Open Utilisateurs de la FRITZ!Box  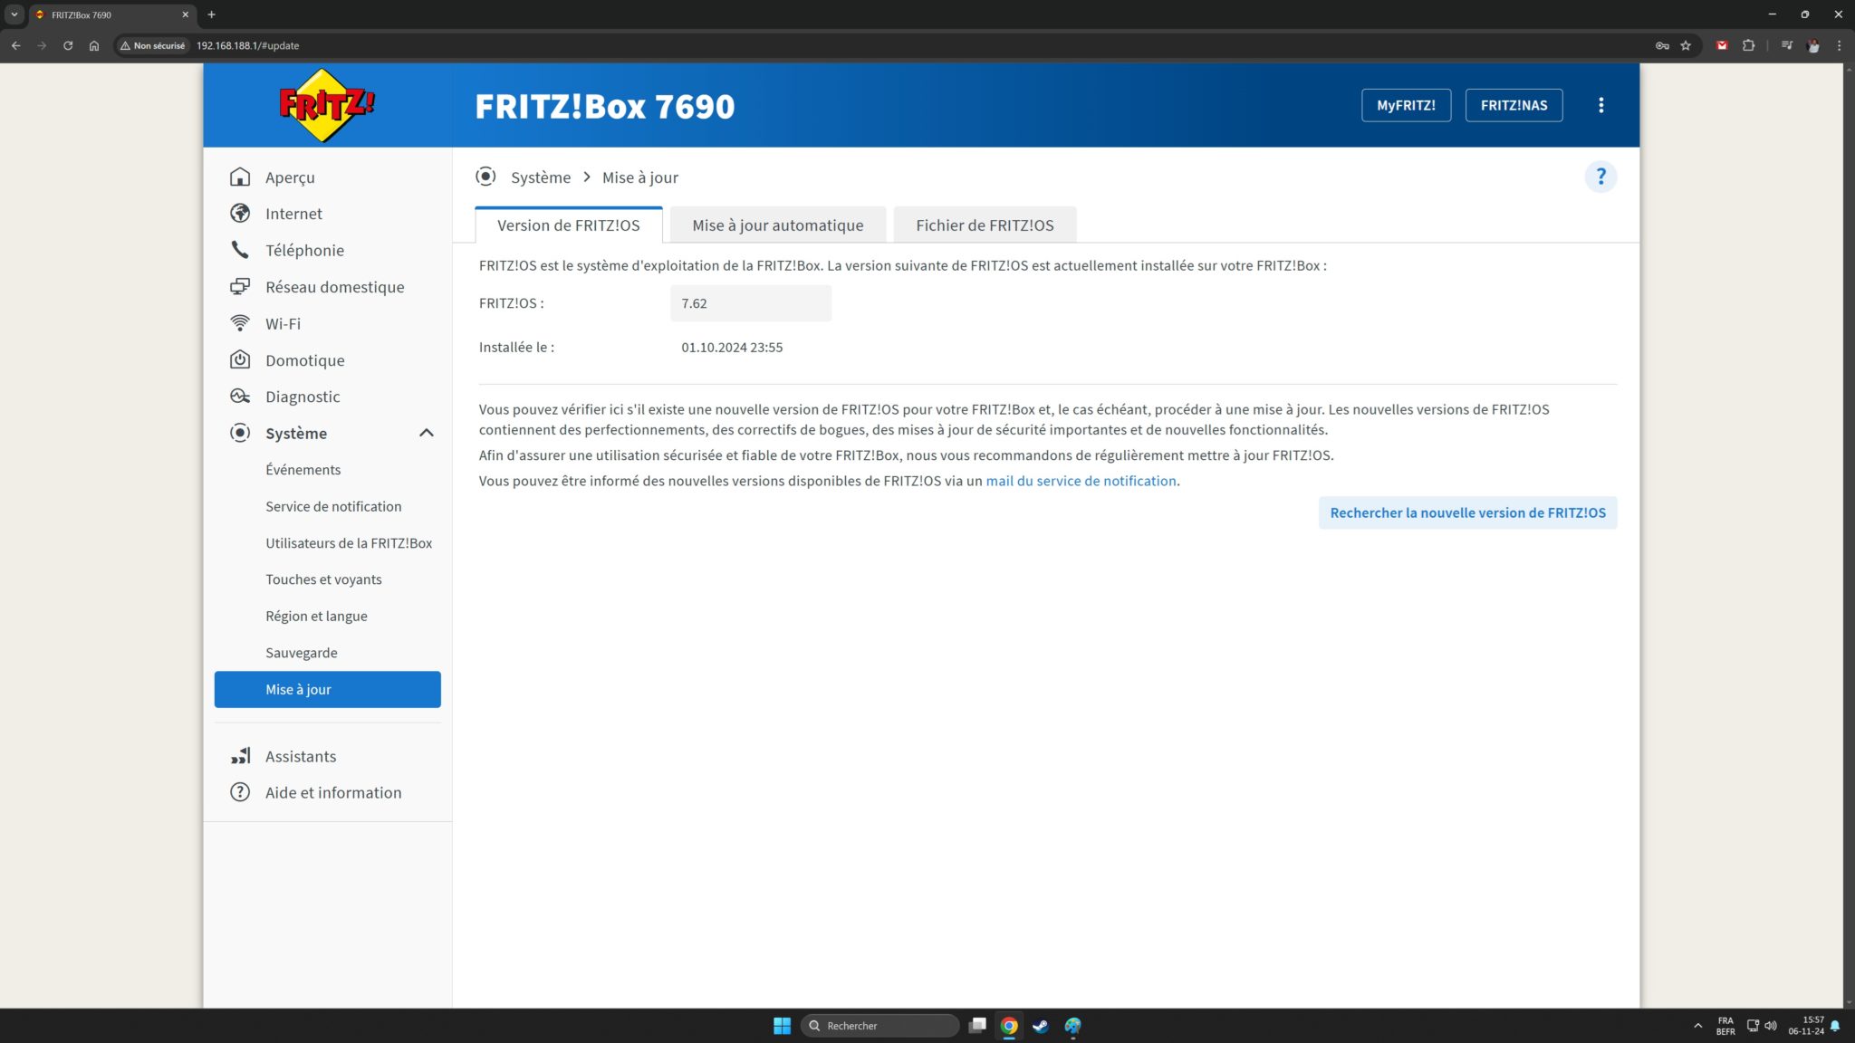click(x=349, y=542)
